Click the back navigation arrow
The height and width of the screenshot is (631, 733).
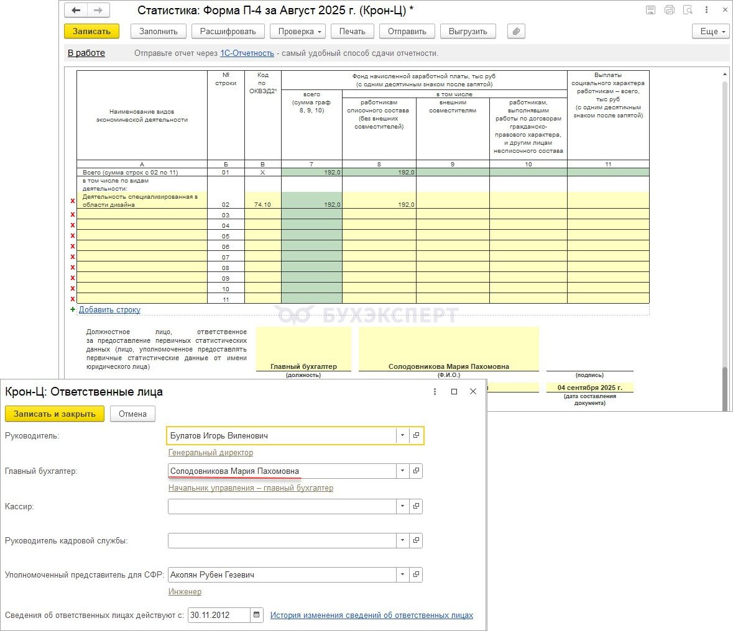point(76,11)
